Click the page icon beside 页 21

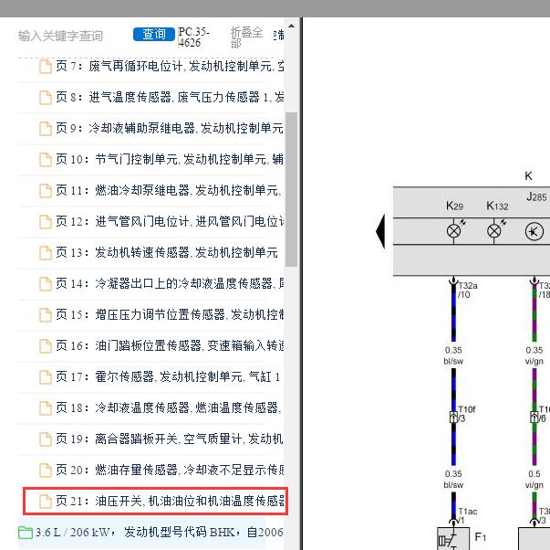click(x=46, y=502)
